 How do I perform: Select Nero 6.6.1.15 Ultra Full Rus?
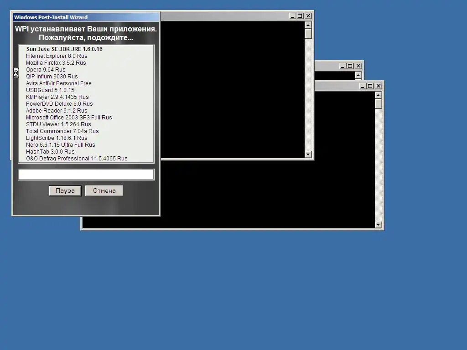61,145
